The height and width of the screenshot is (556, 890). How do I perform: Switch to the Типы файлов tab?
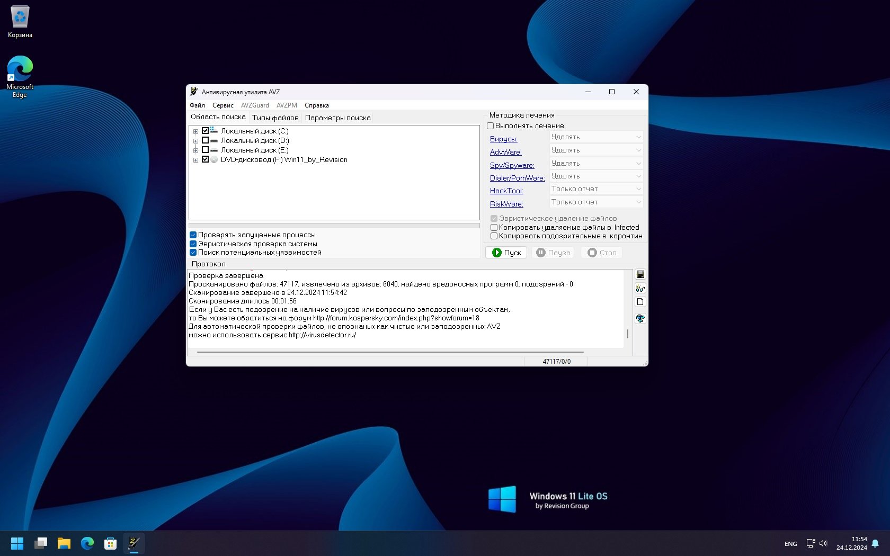tap(275, 118)
